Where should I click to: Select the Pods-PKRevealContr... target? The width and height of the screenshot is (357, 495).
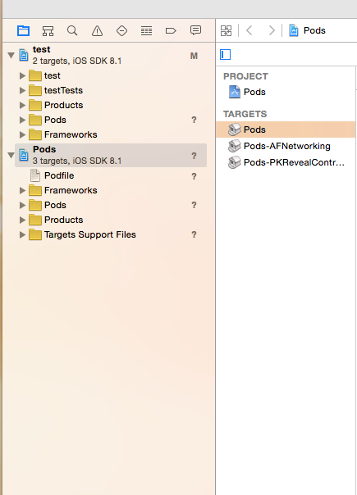(286, 162)
